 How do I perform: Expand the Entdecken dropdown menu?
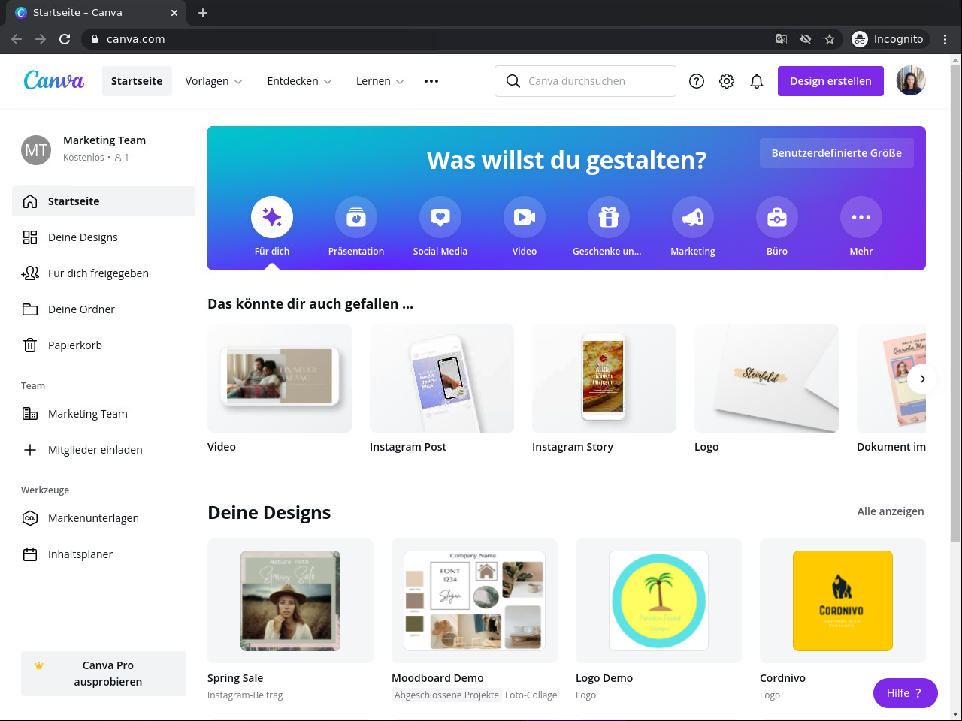(x=300, y=81)
